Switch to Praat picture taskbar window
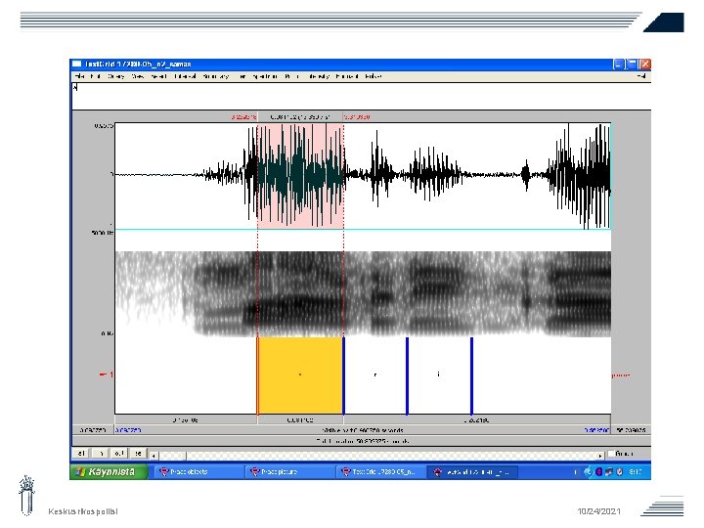Screen dimensions: 704x528 pos(286,471)
